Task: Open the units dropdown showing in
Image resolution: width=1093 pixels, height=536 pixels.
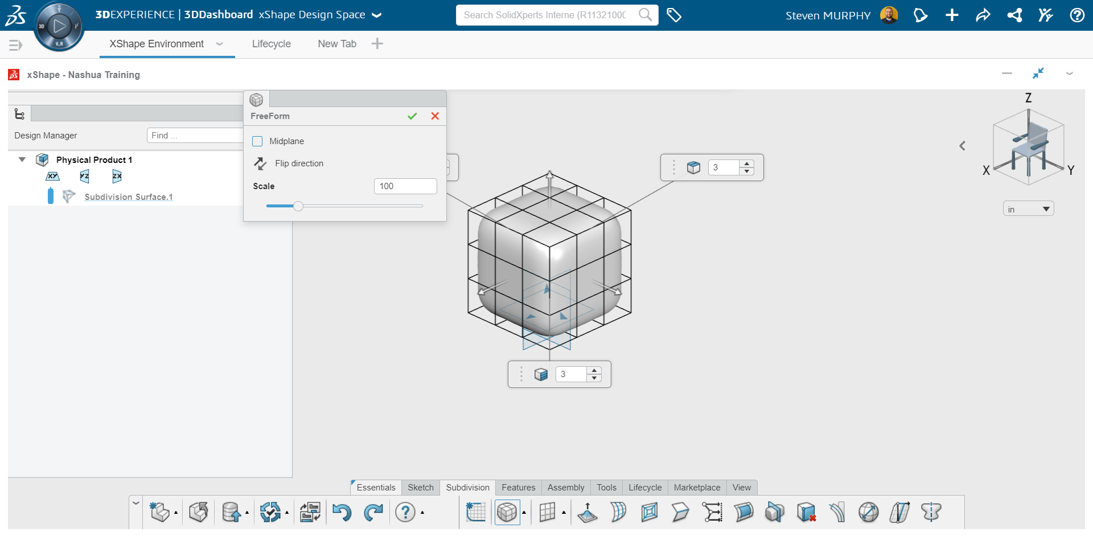Action: pos(1028,209)
